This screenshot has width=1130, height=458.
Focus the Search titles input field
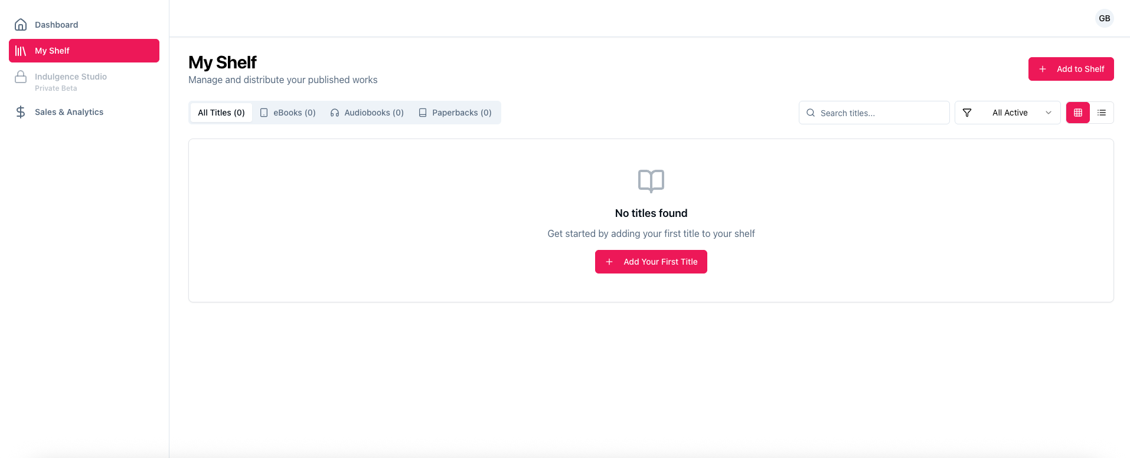[x=881, y=113]
